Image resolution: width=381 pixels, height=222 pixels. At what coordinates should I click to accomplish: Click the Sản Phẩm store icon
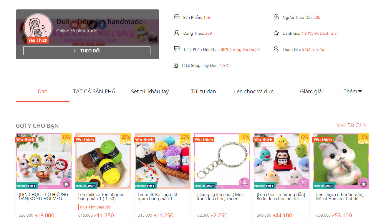(x=177, y=17)
